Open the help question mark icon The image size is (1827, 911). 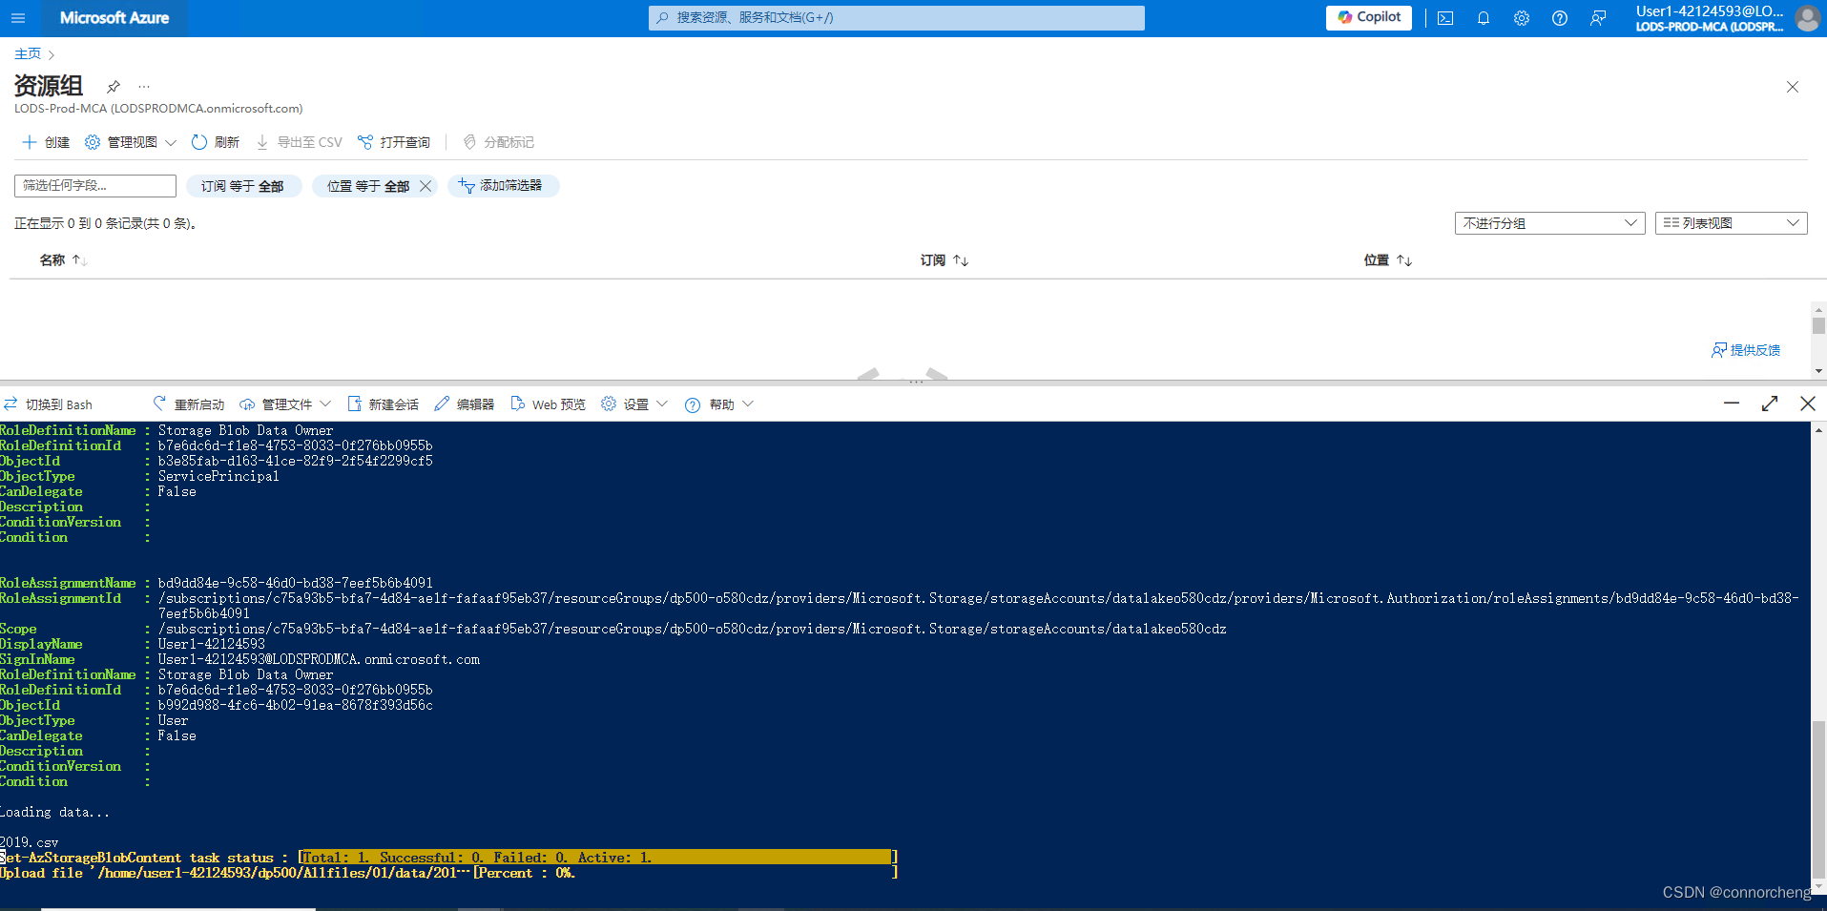1560,18
